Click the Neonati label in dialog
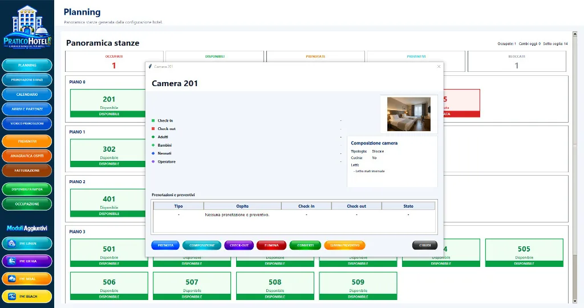The image size is (584, 308). 164,153
